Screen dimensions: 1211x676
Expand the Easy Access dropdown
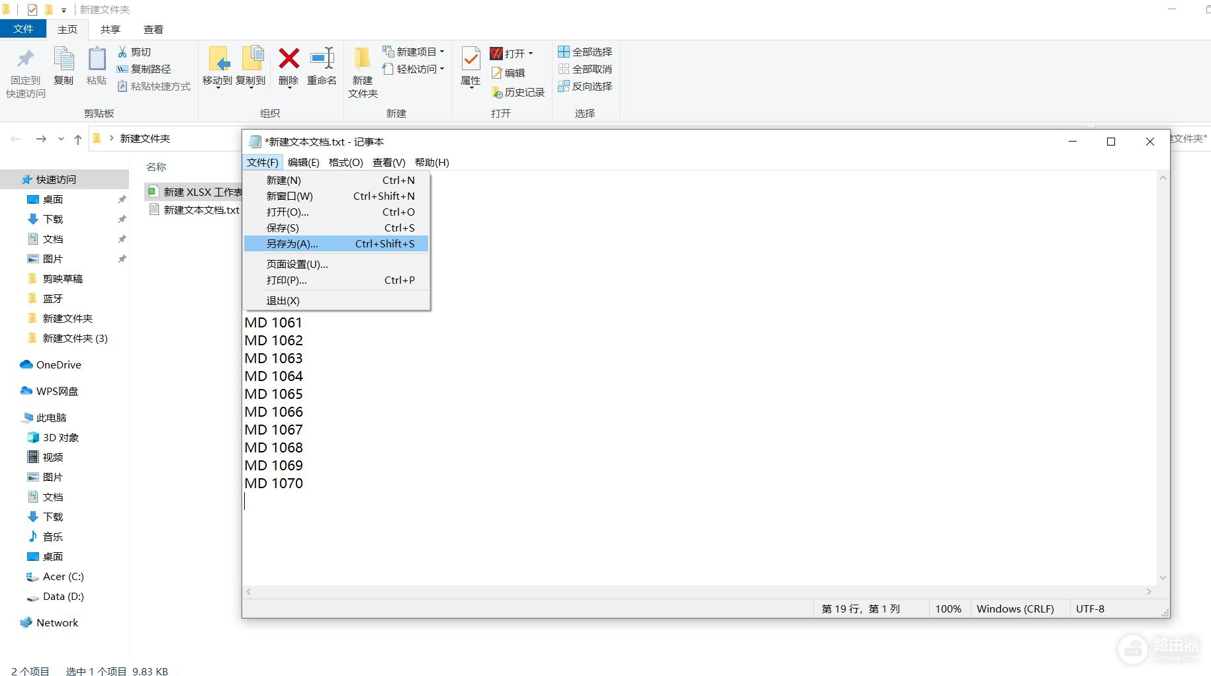[442, 69]
